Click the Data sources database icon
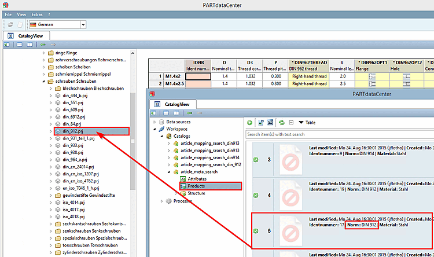 click(x=161, y=122)
